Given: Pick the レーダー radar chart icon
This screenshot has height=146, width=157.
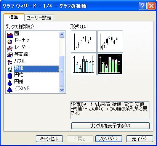Looking at the screenshot, I should pos(10,48).
